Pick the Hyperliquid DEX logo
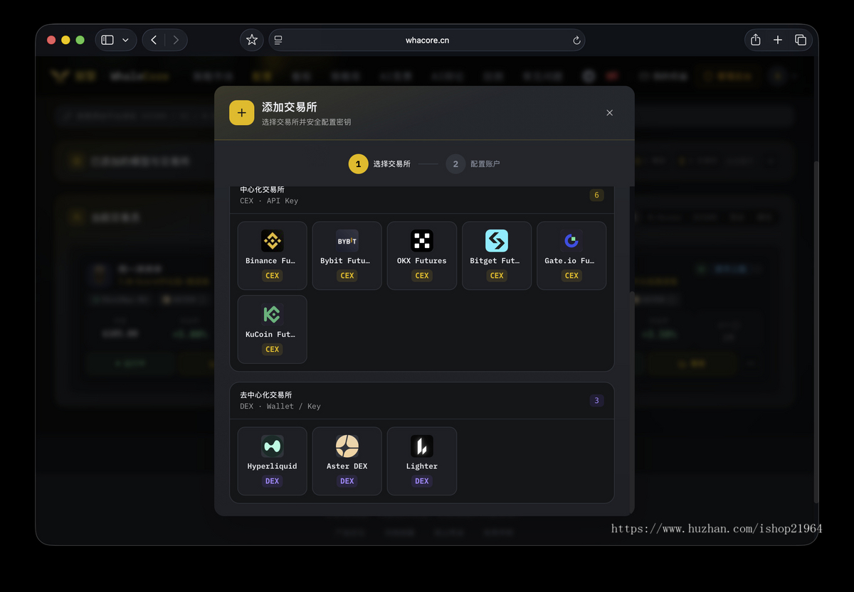 click(x=272, y=446)
